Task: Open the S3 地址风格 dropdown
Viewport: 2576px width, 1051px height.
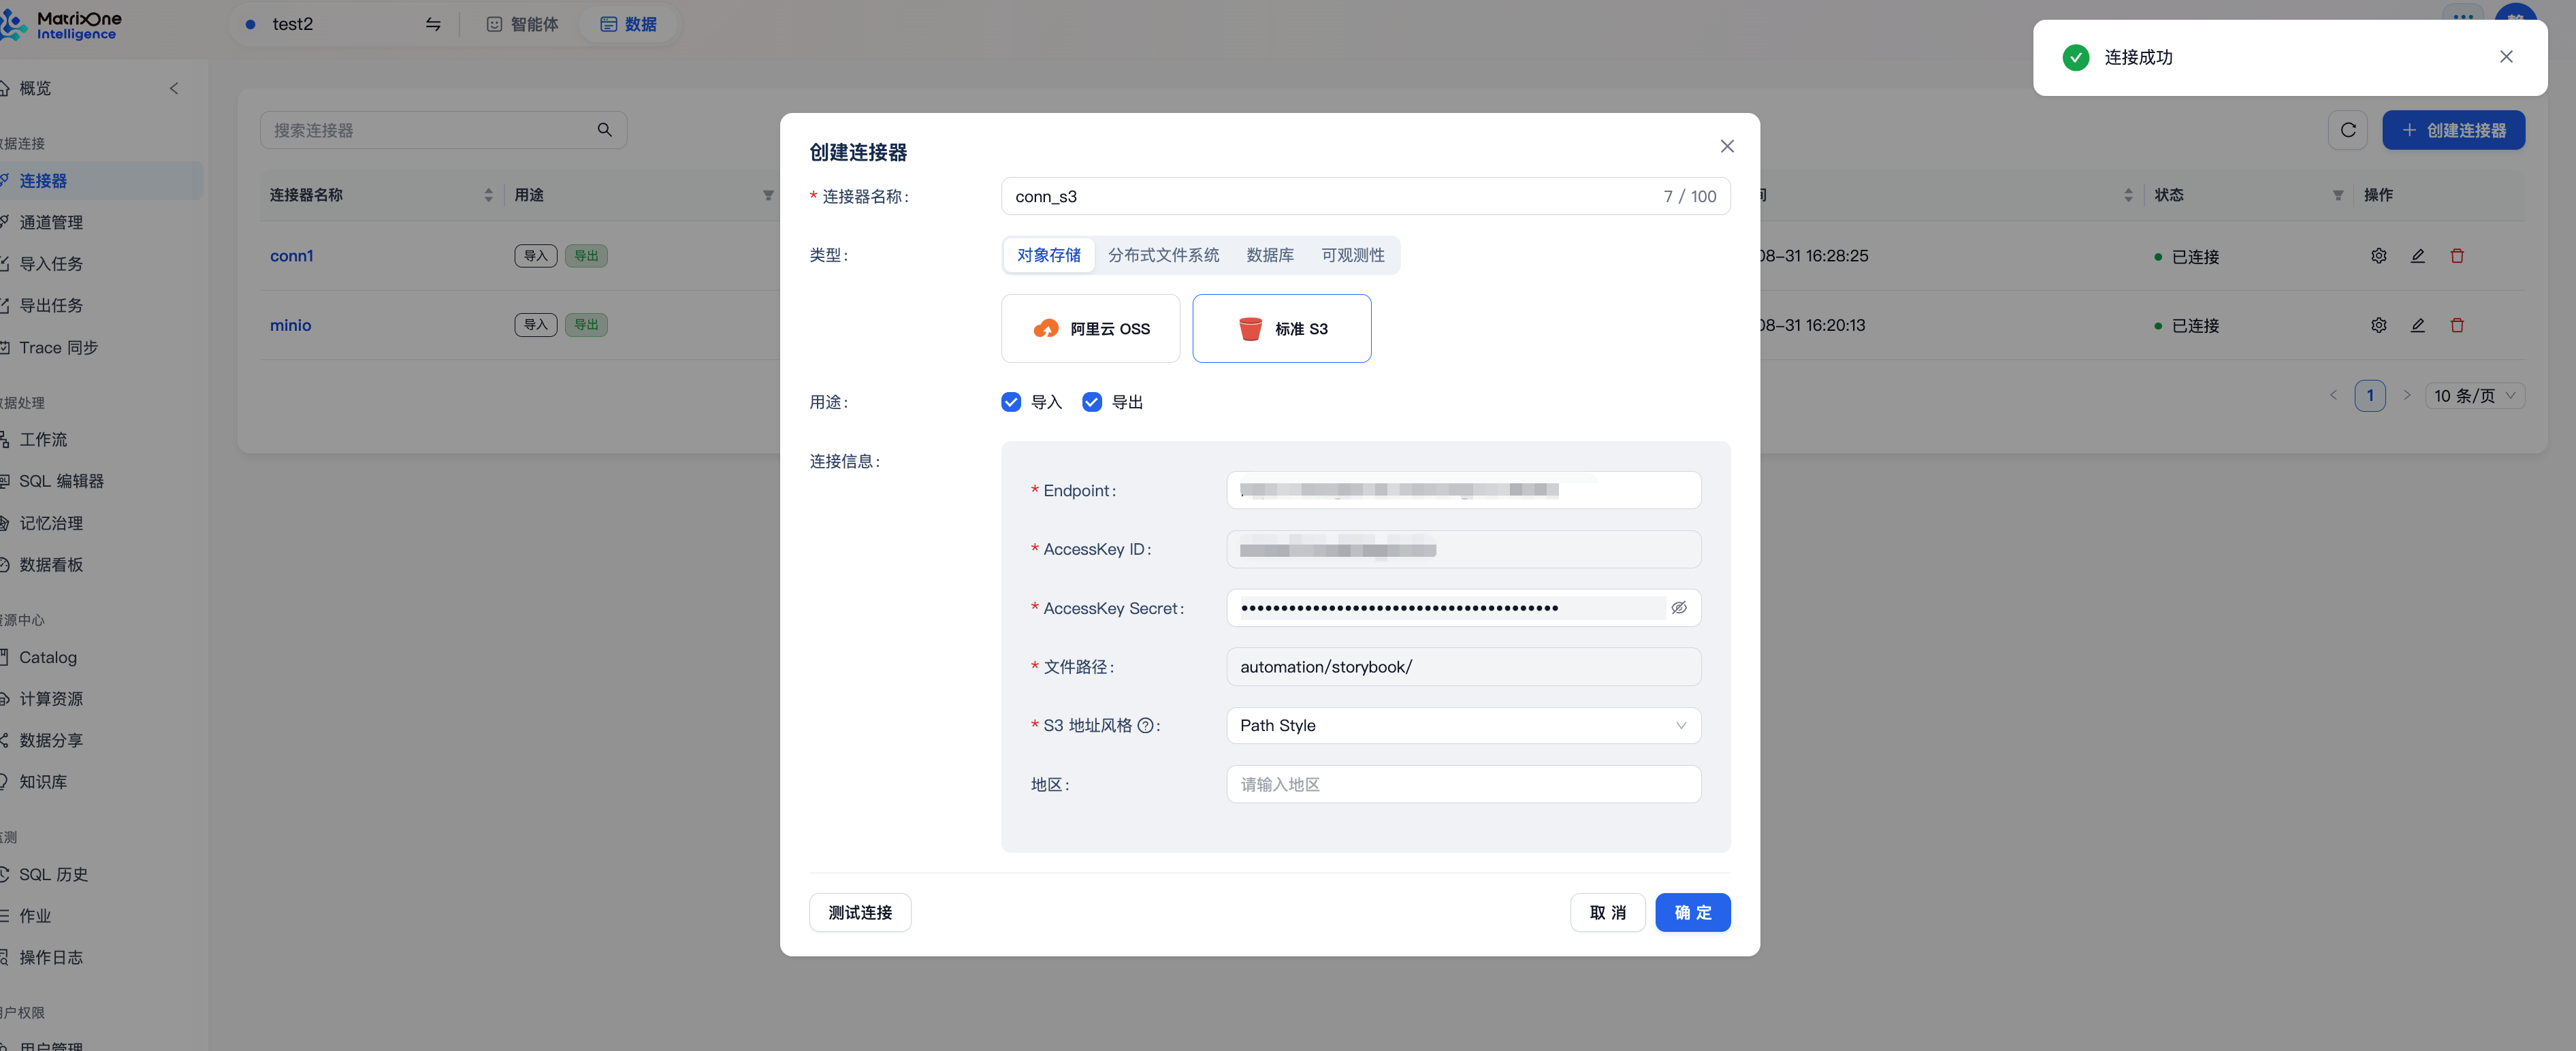Action: coord(1463,726)
